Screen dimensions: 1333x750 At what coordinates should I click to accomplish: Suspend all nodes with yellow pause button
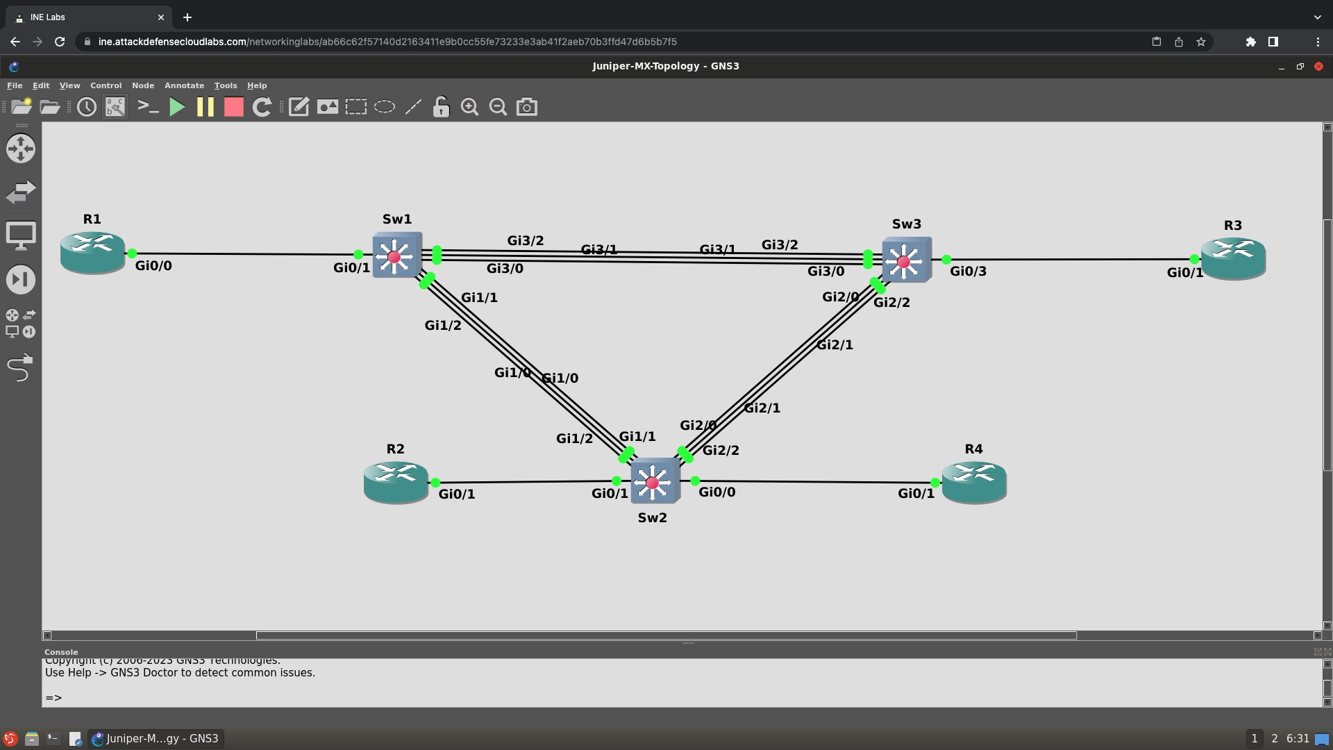tap(206, 107)
